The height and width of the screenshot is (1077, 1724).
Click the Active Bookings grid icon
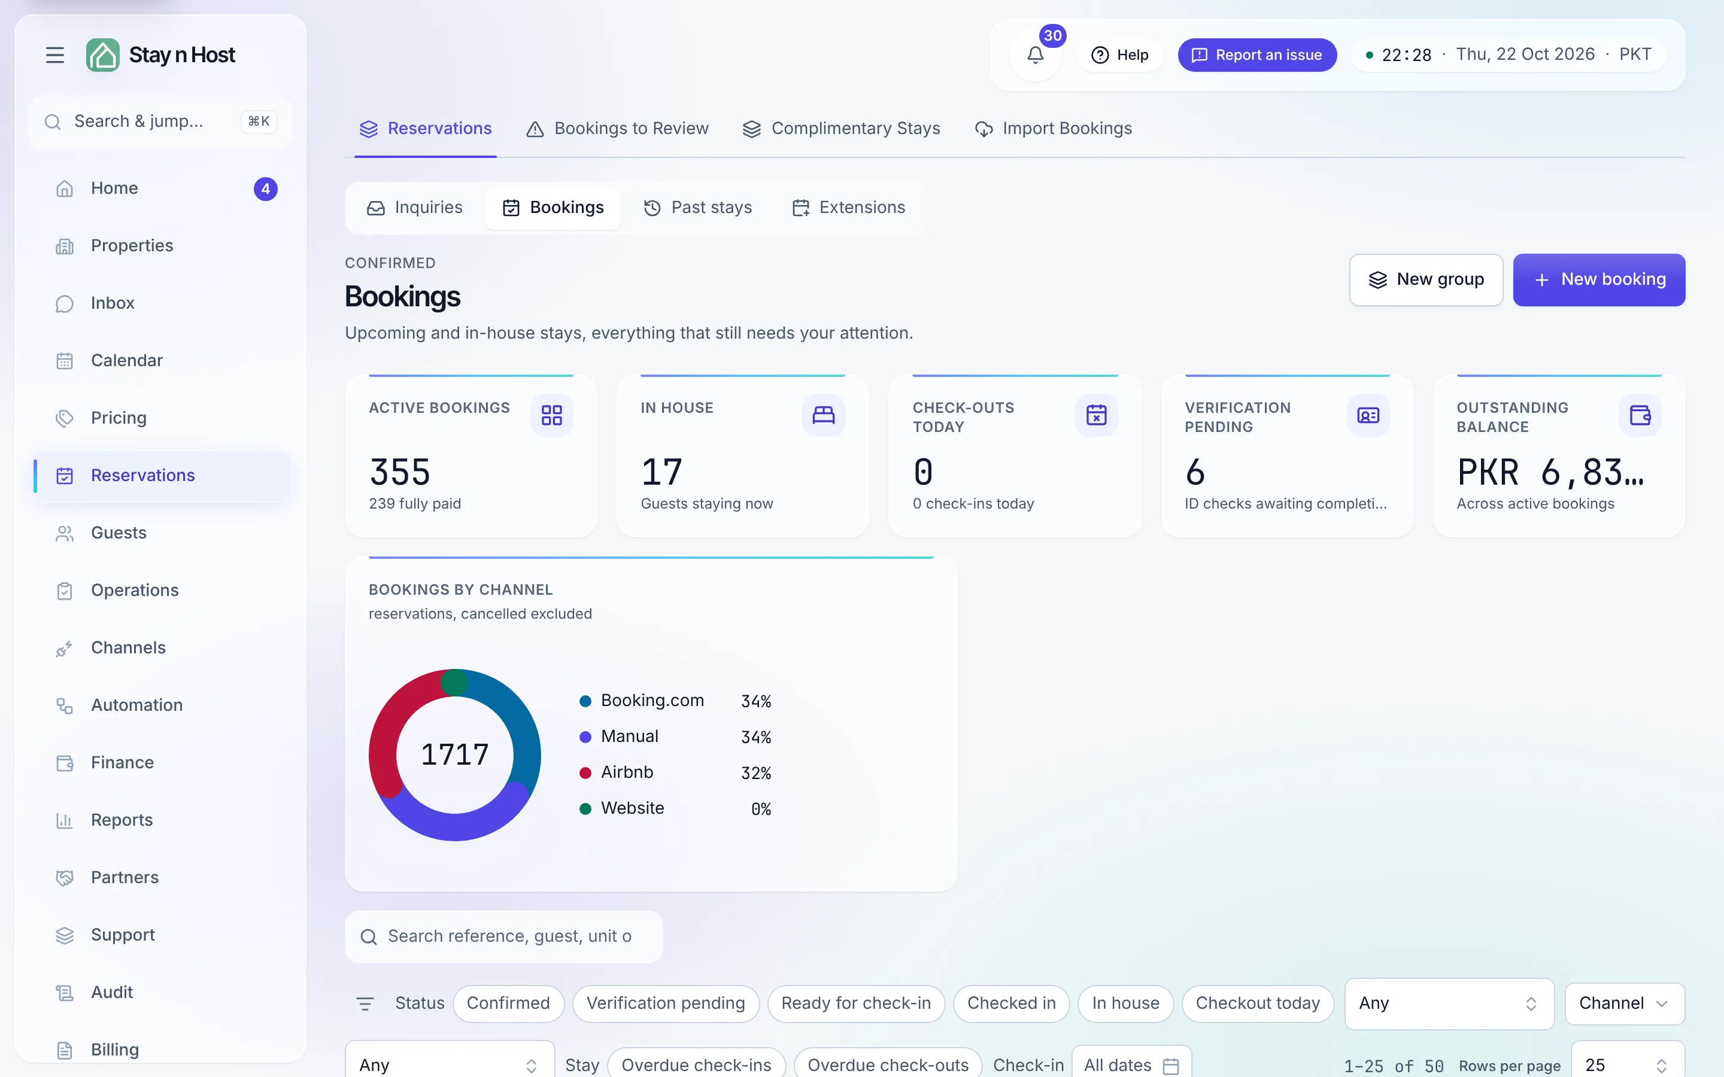(551, 415)
